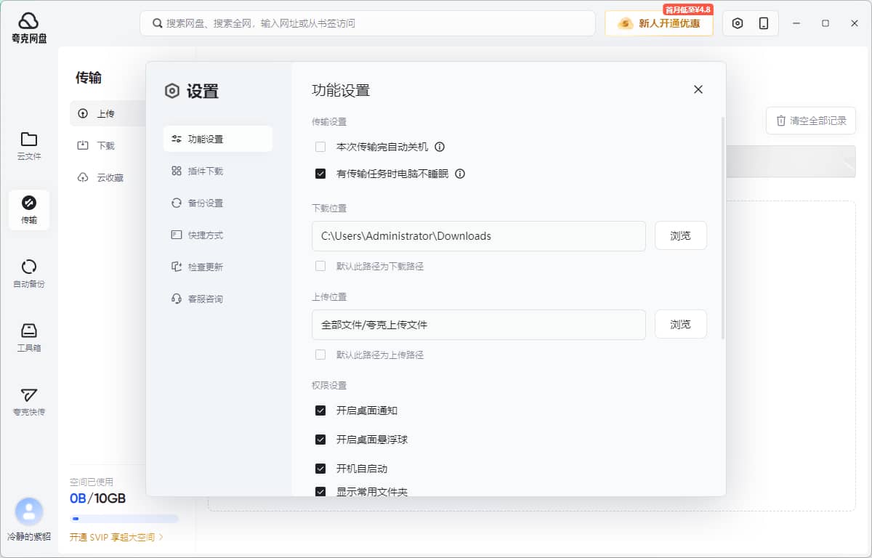This screenshot has height=558, width=872.
Task: Click the top search bar input
Action: pyautogui.click(x=368, y=23)
